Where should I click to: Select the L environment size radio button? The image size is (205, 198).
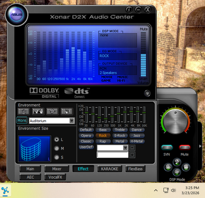point(56,140)
